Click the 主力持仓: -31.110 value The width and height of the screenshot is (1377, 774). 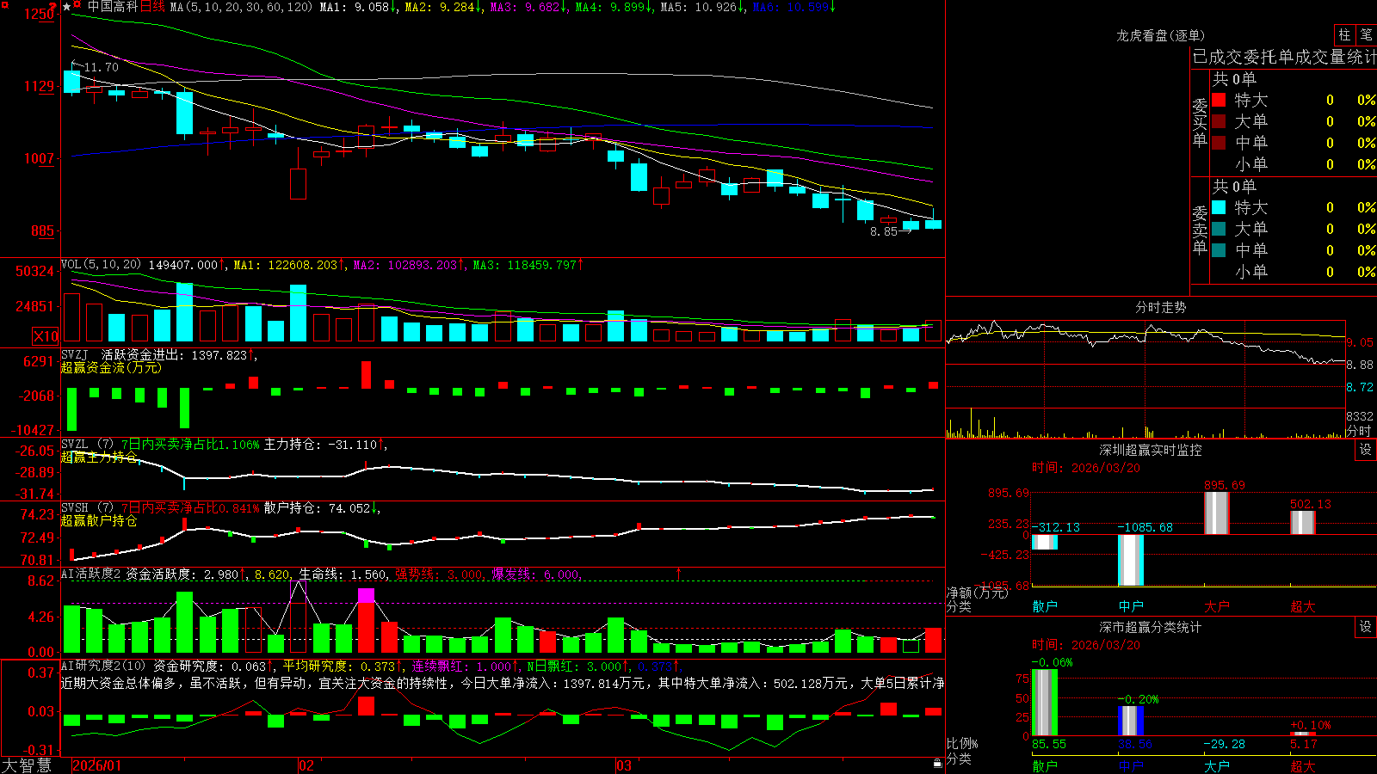[320, 445]
